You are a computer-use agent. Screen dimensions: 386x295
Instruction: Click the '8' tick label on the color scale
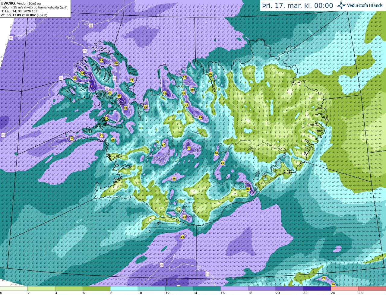coord(111,293)
